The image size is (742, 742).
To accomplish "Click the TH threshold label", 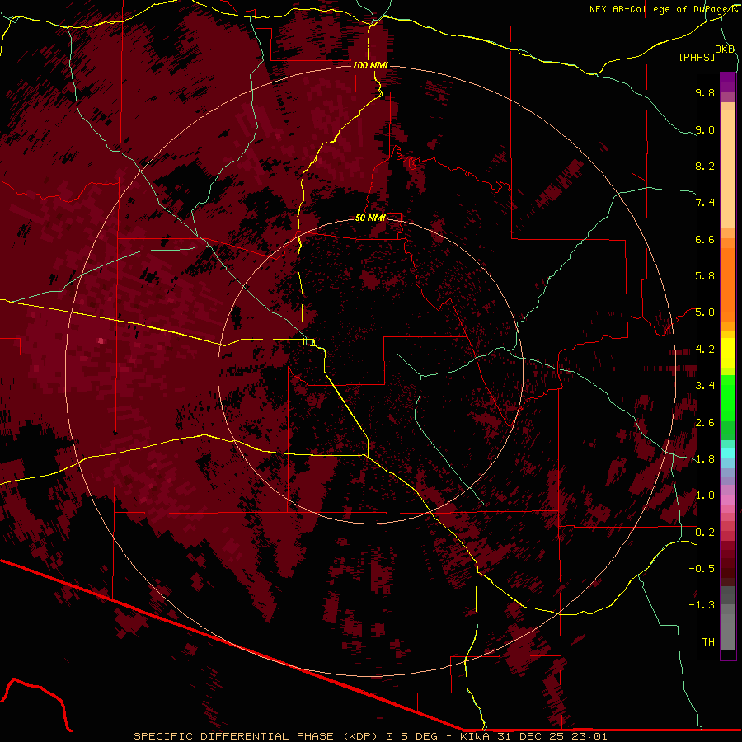I will [x=708, y=642].
